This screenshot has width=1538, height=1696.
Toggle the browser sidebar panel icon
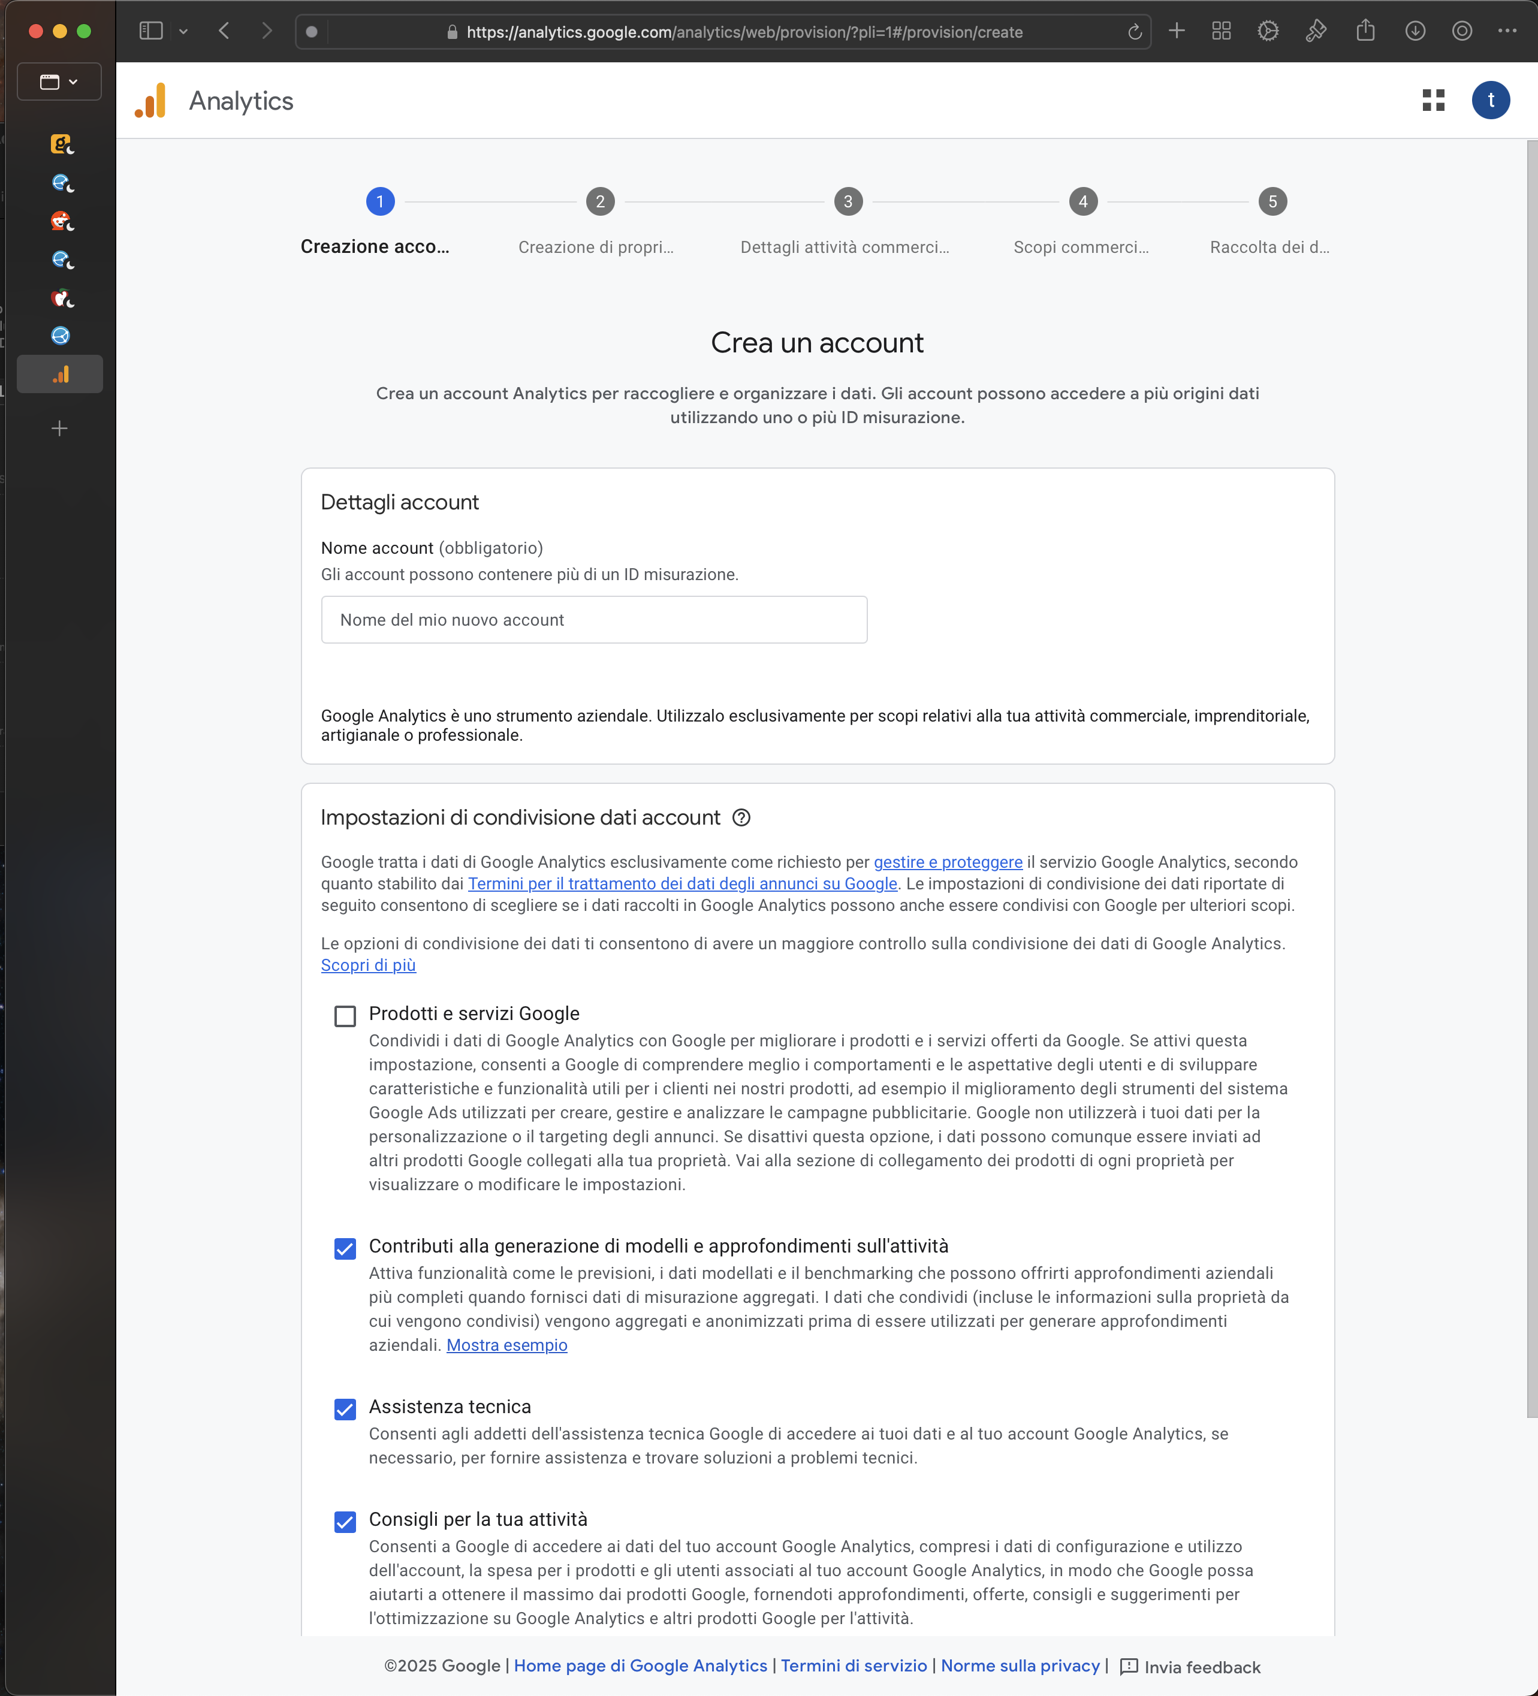[x=150, y=32]
